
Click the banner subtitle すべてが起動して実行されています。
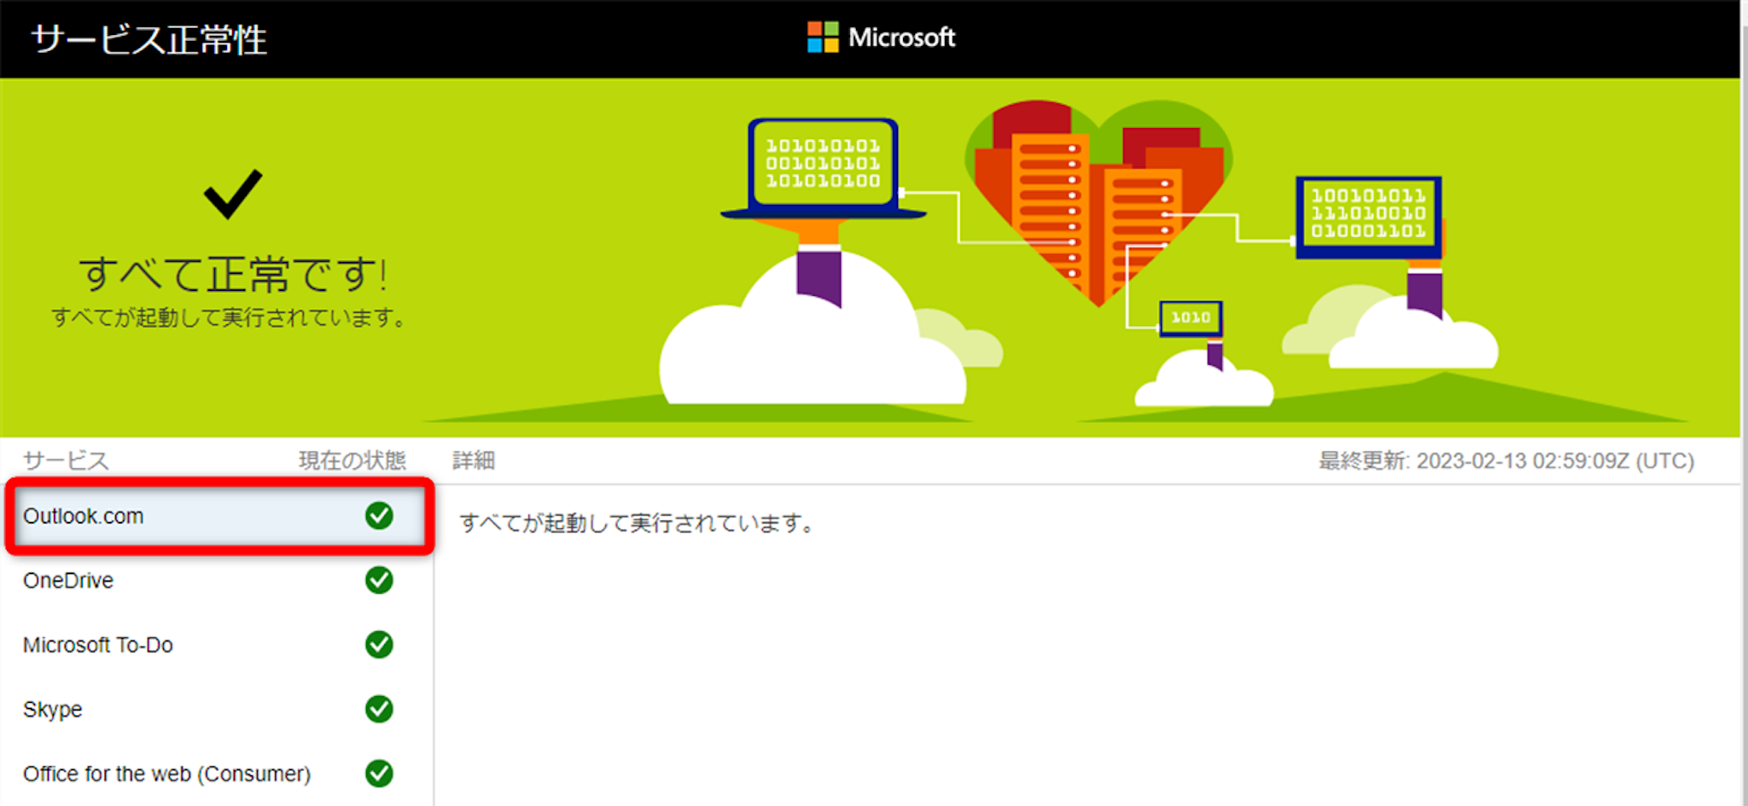(229, 317)
